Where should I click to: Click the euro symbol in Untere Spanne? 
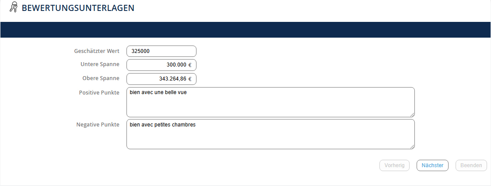(190, 65)
